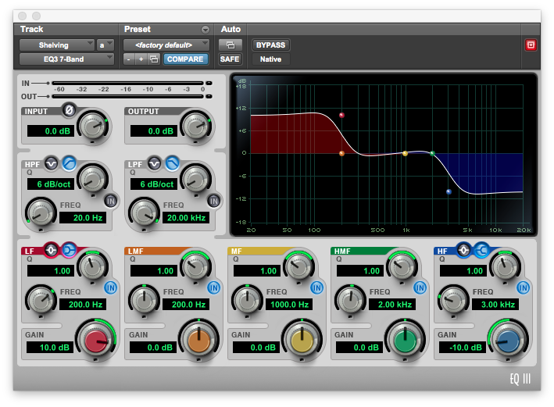The width and height of the screenshot is (554, 407).
Task: Toggle the MF band IN button
Action: pos(317,287)
